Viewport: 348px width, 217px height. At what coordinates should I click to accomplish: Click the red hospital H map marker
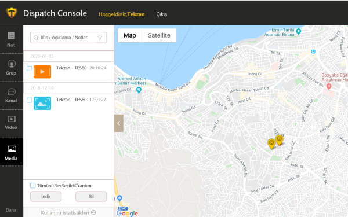coord(329,86)
